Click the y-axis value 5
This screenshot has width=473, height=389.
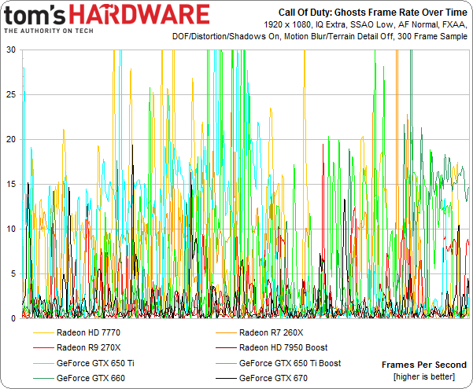[x=13, y=274]
